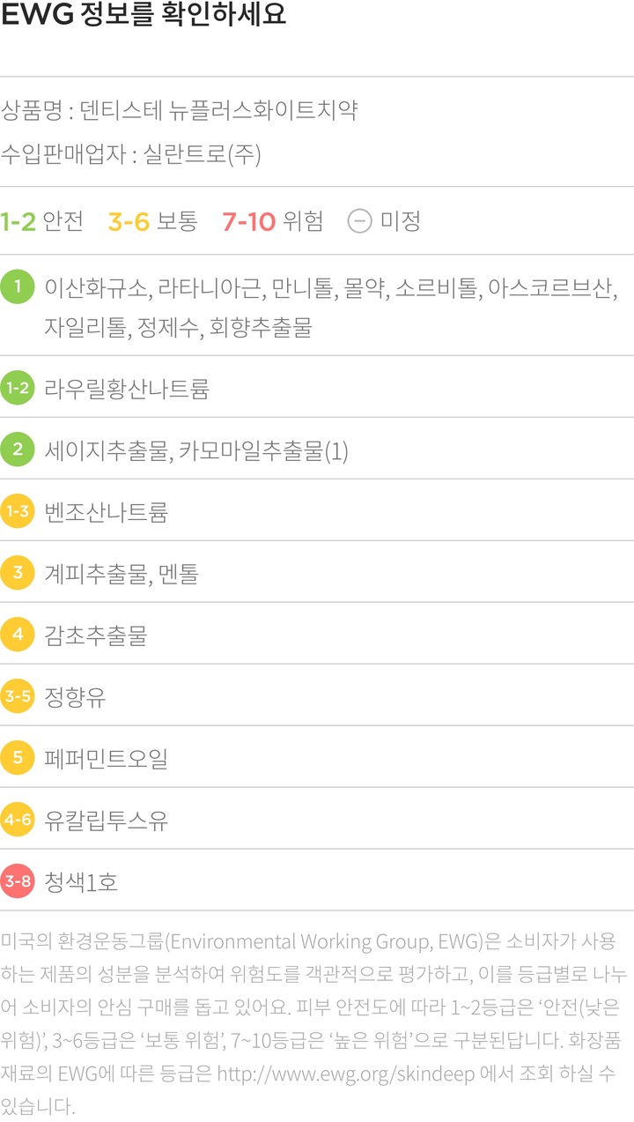Click the 3-6 보통 legend label
This screenshot has width=634, height=1122.
pos(152,221)
